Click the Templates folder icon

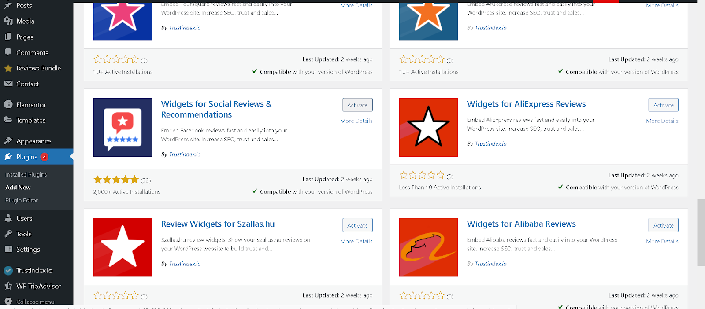(x=8, y=120)
